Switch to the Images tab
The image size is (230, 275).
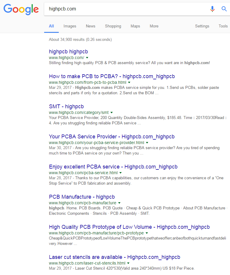(x=70, y=26)
